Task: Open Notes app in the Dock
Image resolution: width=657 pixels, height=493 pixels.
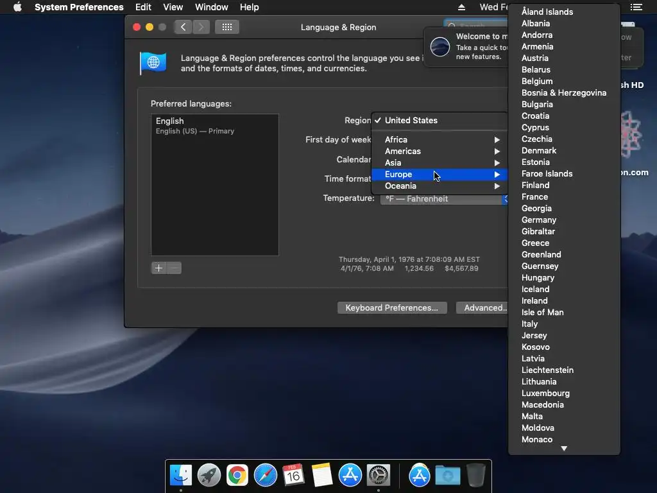Action: 322,475
